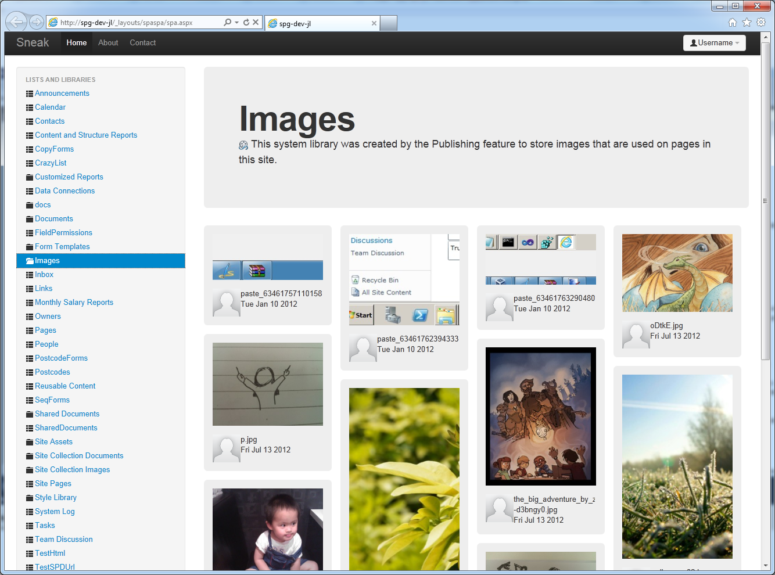Click the page vertical scrollbar thumb

[x=765, y=201]
